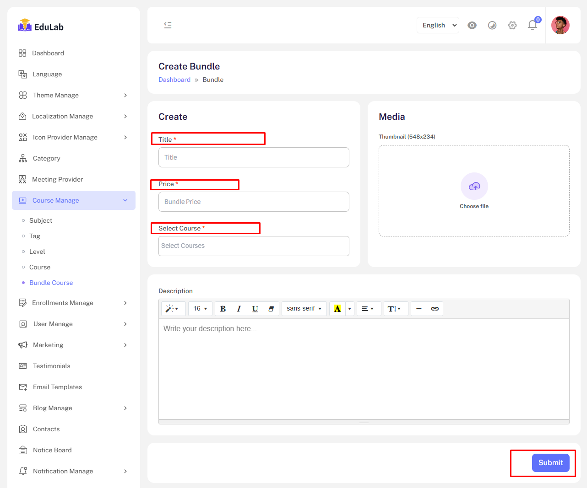The width and height of the screenshot is (587, 488).
Task: Open the Subject submenu item
Action: 41,220
